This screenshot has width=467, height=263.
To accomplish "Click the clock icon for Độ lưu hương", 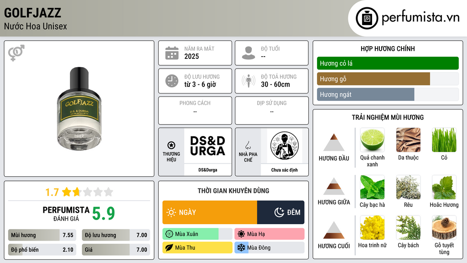I will pyautogui.click(x=172, y=81).
